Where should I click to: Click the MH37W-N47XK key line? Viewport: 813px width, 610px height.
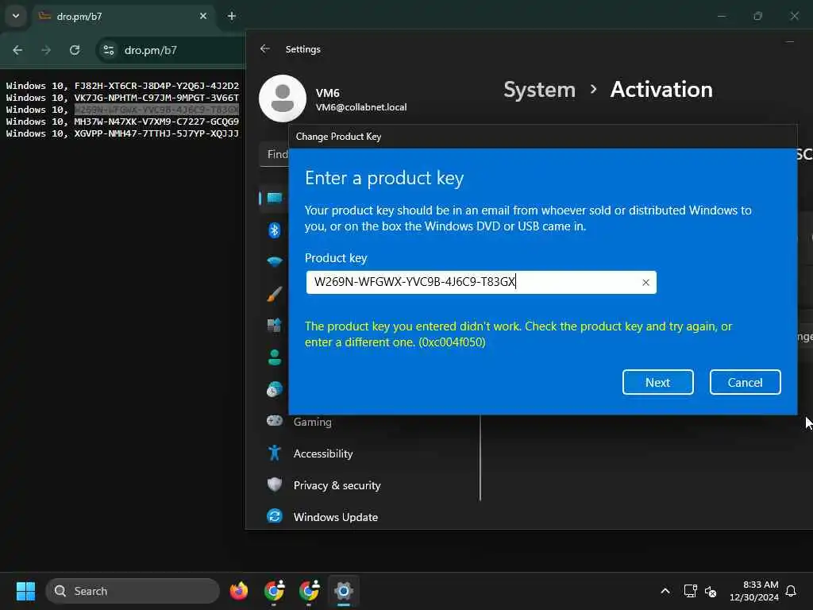122,122
